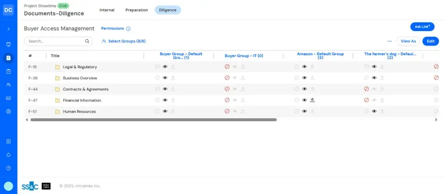This screenshot has height=194, width=445.
Task: Switch to the Preparation tab
Action: [x=136, y=10]
